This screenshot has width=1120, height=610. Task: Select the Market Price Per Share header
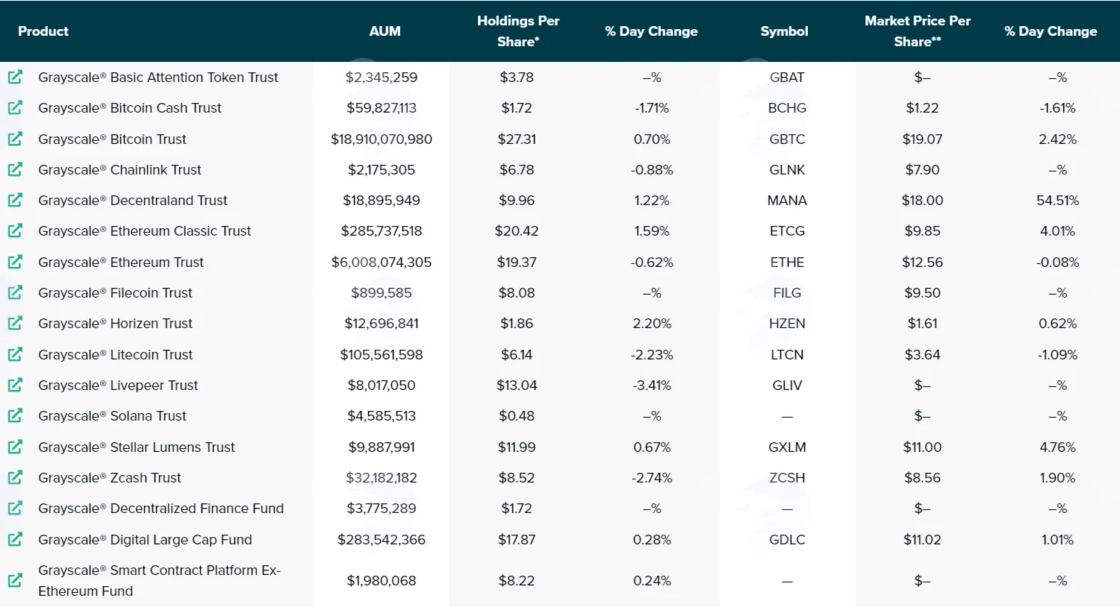[x=918, y=31]
